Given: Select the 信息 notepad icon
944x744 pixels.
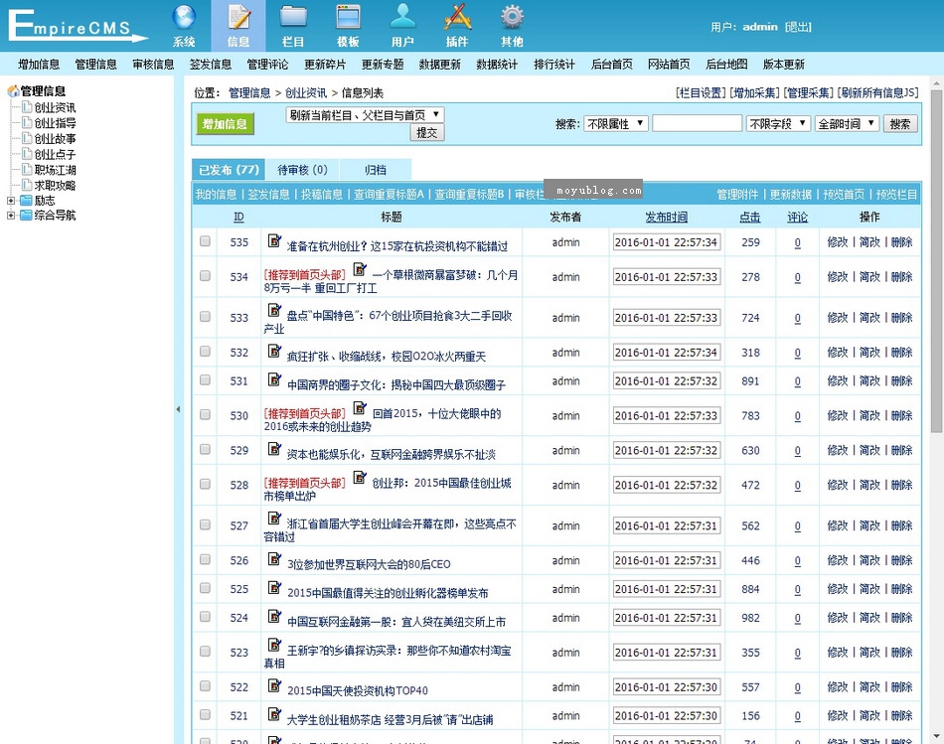Looking at the screenshot, I should click(x=238, y=17).
